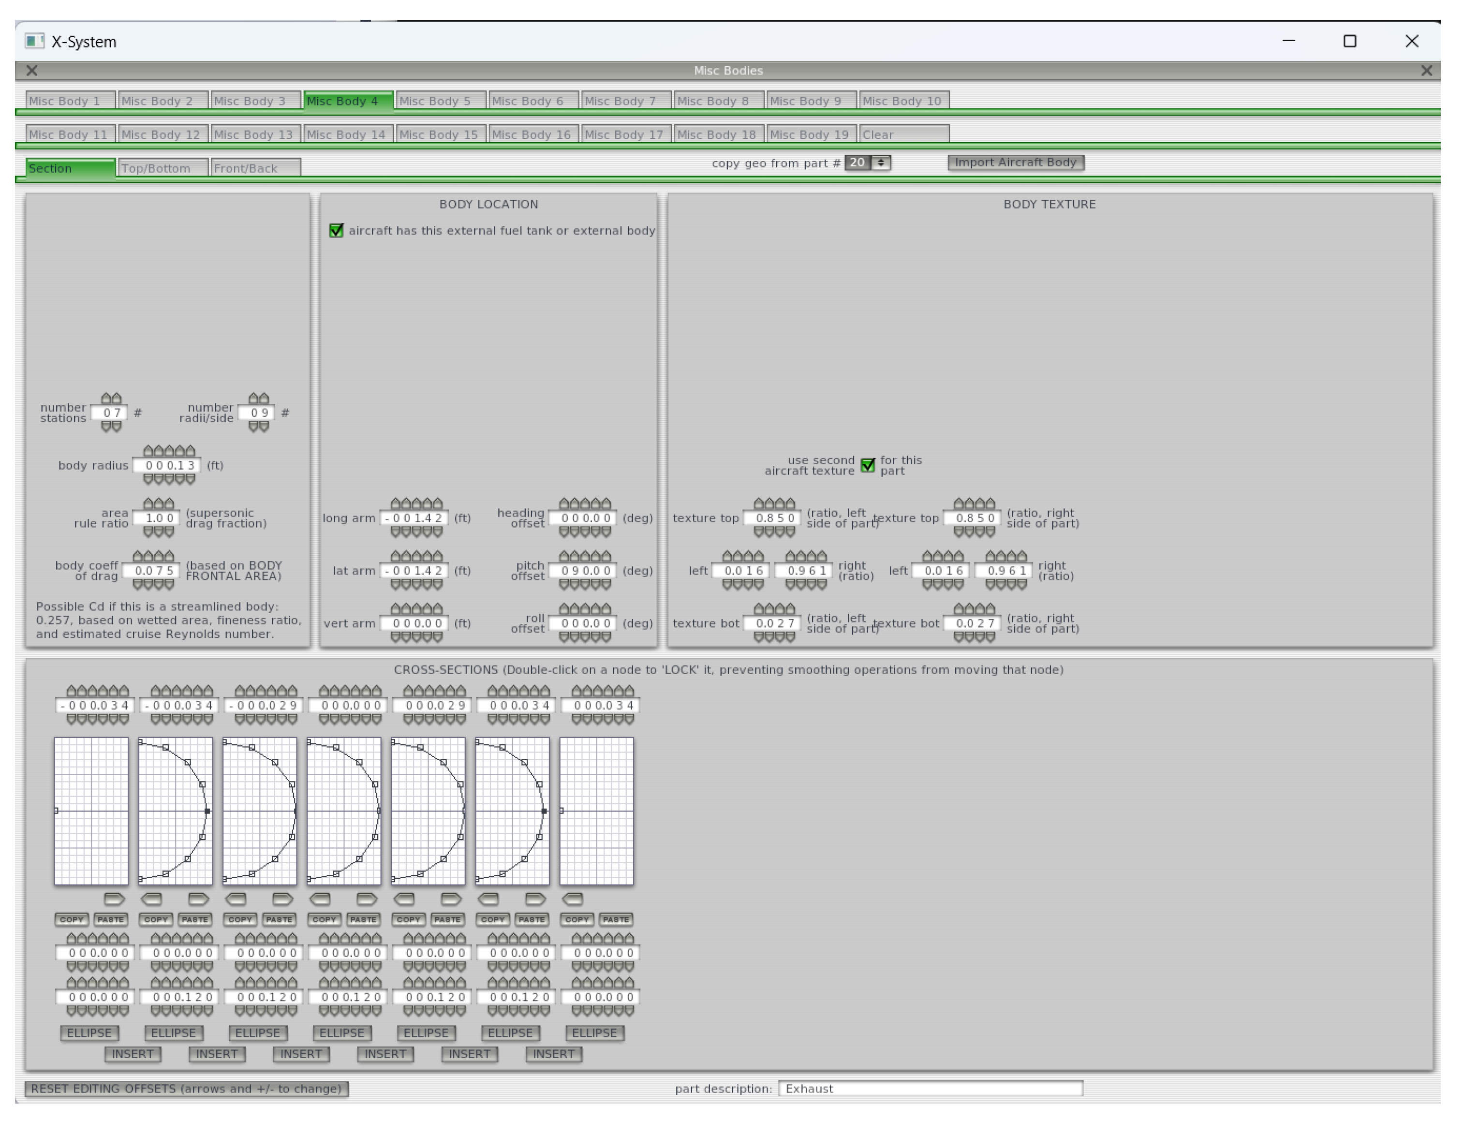Viewport: 1464px width, 1122px height.
Task: Close the Misc Bodies panel with the left X
Action: (31, 70)
